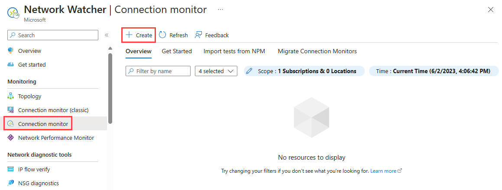Open Overview in the sidebar
This screenshot has height=190, width=502.
(29, 51)
